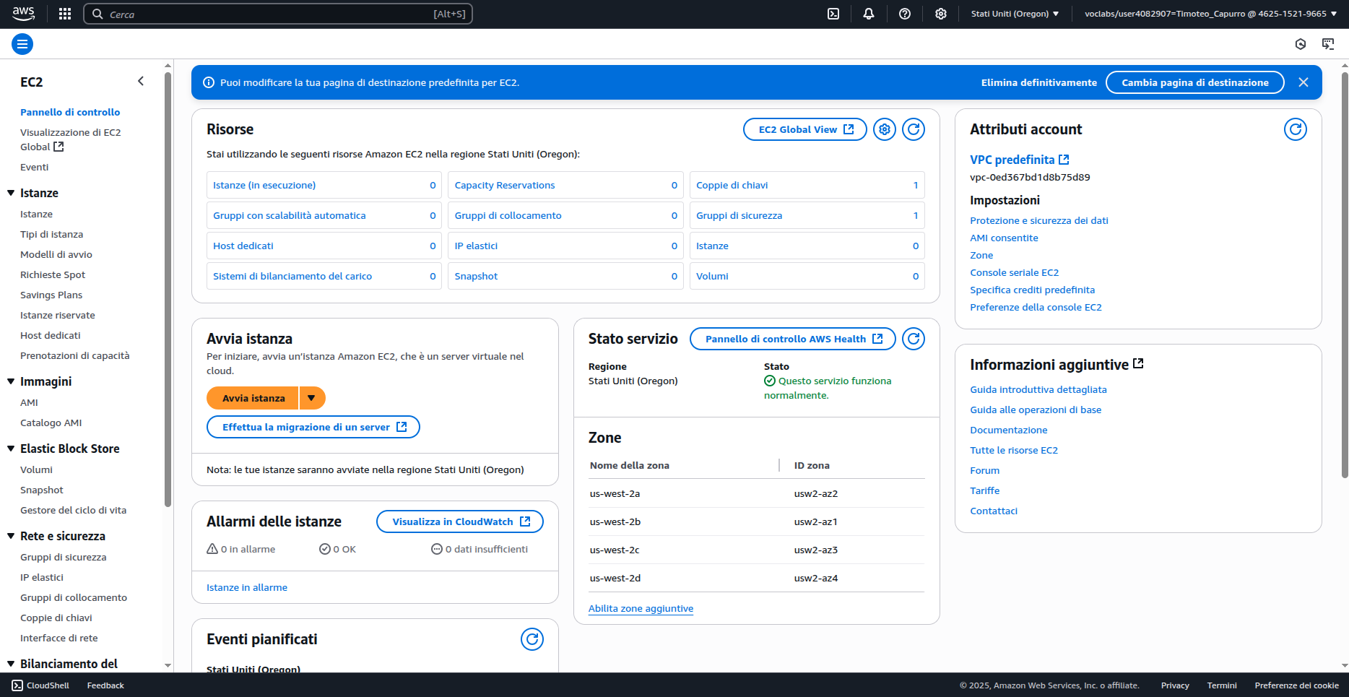Open Risorse settings gear icon
The width and height of the screenshot is (1349, 697).
pos(885,129)
